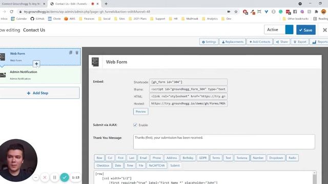Viewport: 328px width, 184px height.
Task: Insert the Address field
Action: (172, 158)
